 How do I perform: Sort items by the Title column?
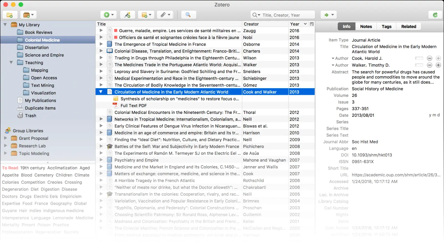[x=169, y=24]
